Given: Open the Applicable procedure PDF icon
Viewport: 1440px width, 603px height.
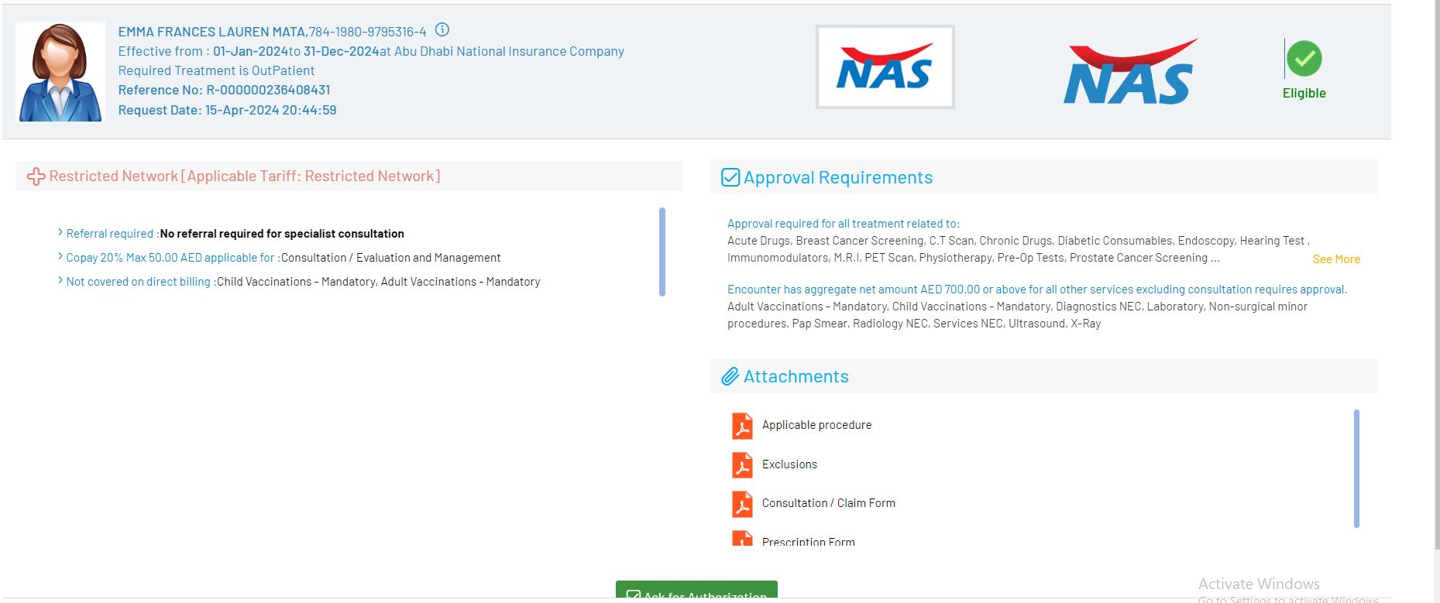Looking at the screenshot, I should point(742,426).
